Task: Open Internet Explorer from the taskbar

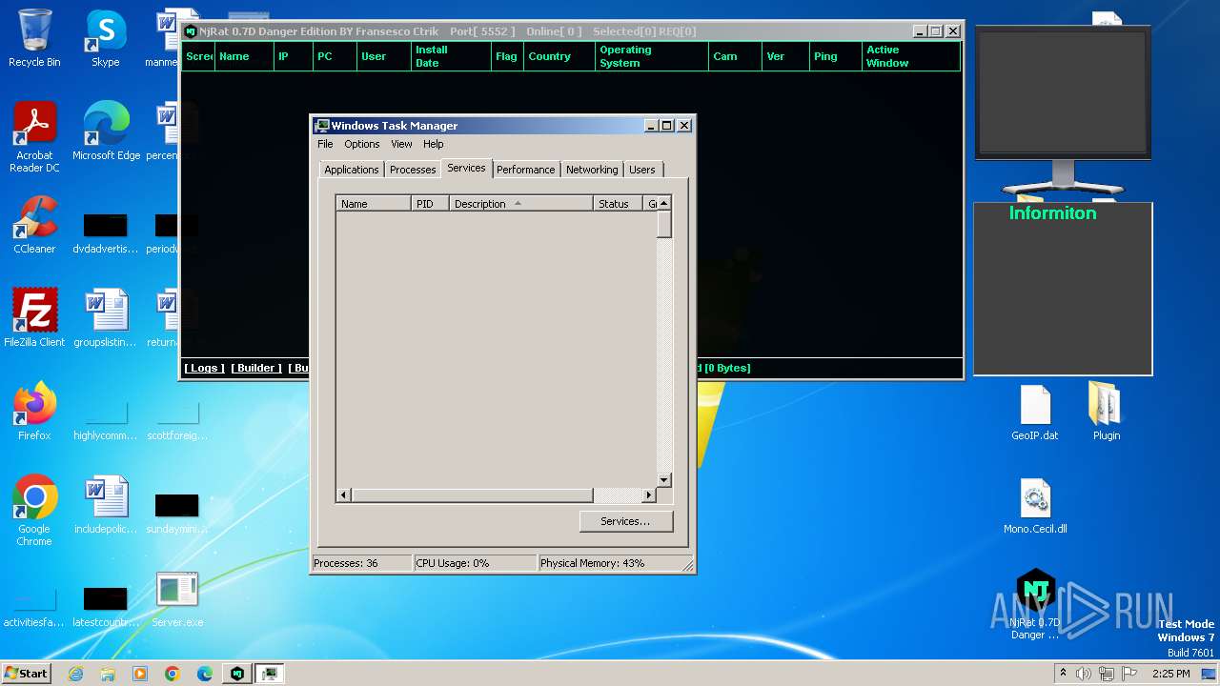Action: (x=75, y=674)
